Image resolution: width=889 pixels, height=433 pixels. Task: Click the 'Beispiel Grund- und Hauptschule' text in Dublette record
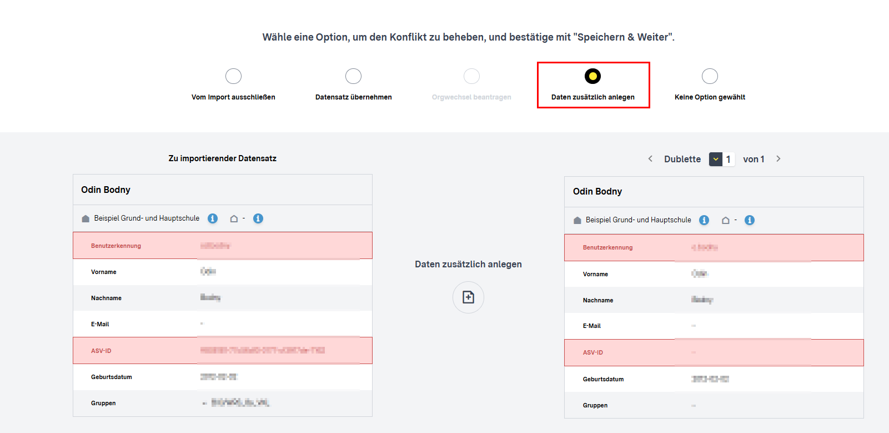tap(638, 220)
